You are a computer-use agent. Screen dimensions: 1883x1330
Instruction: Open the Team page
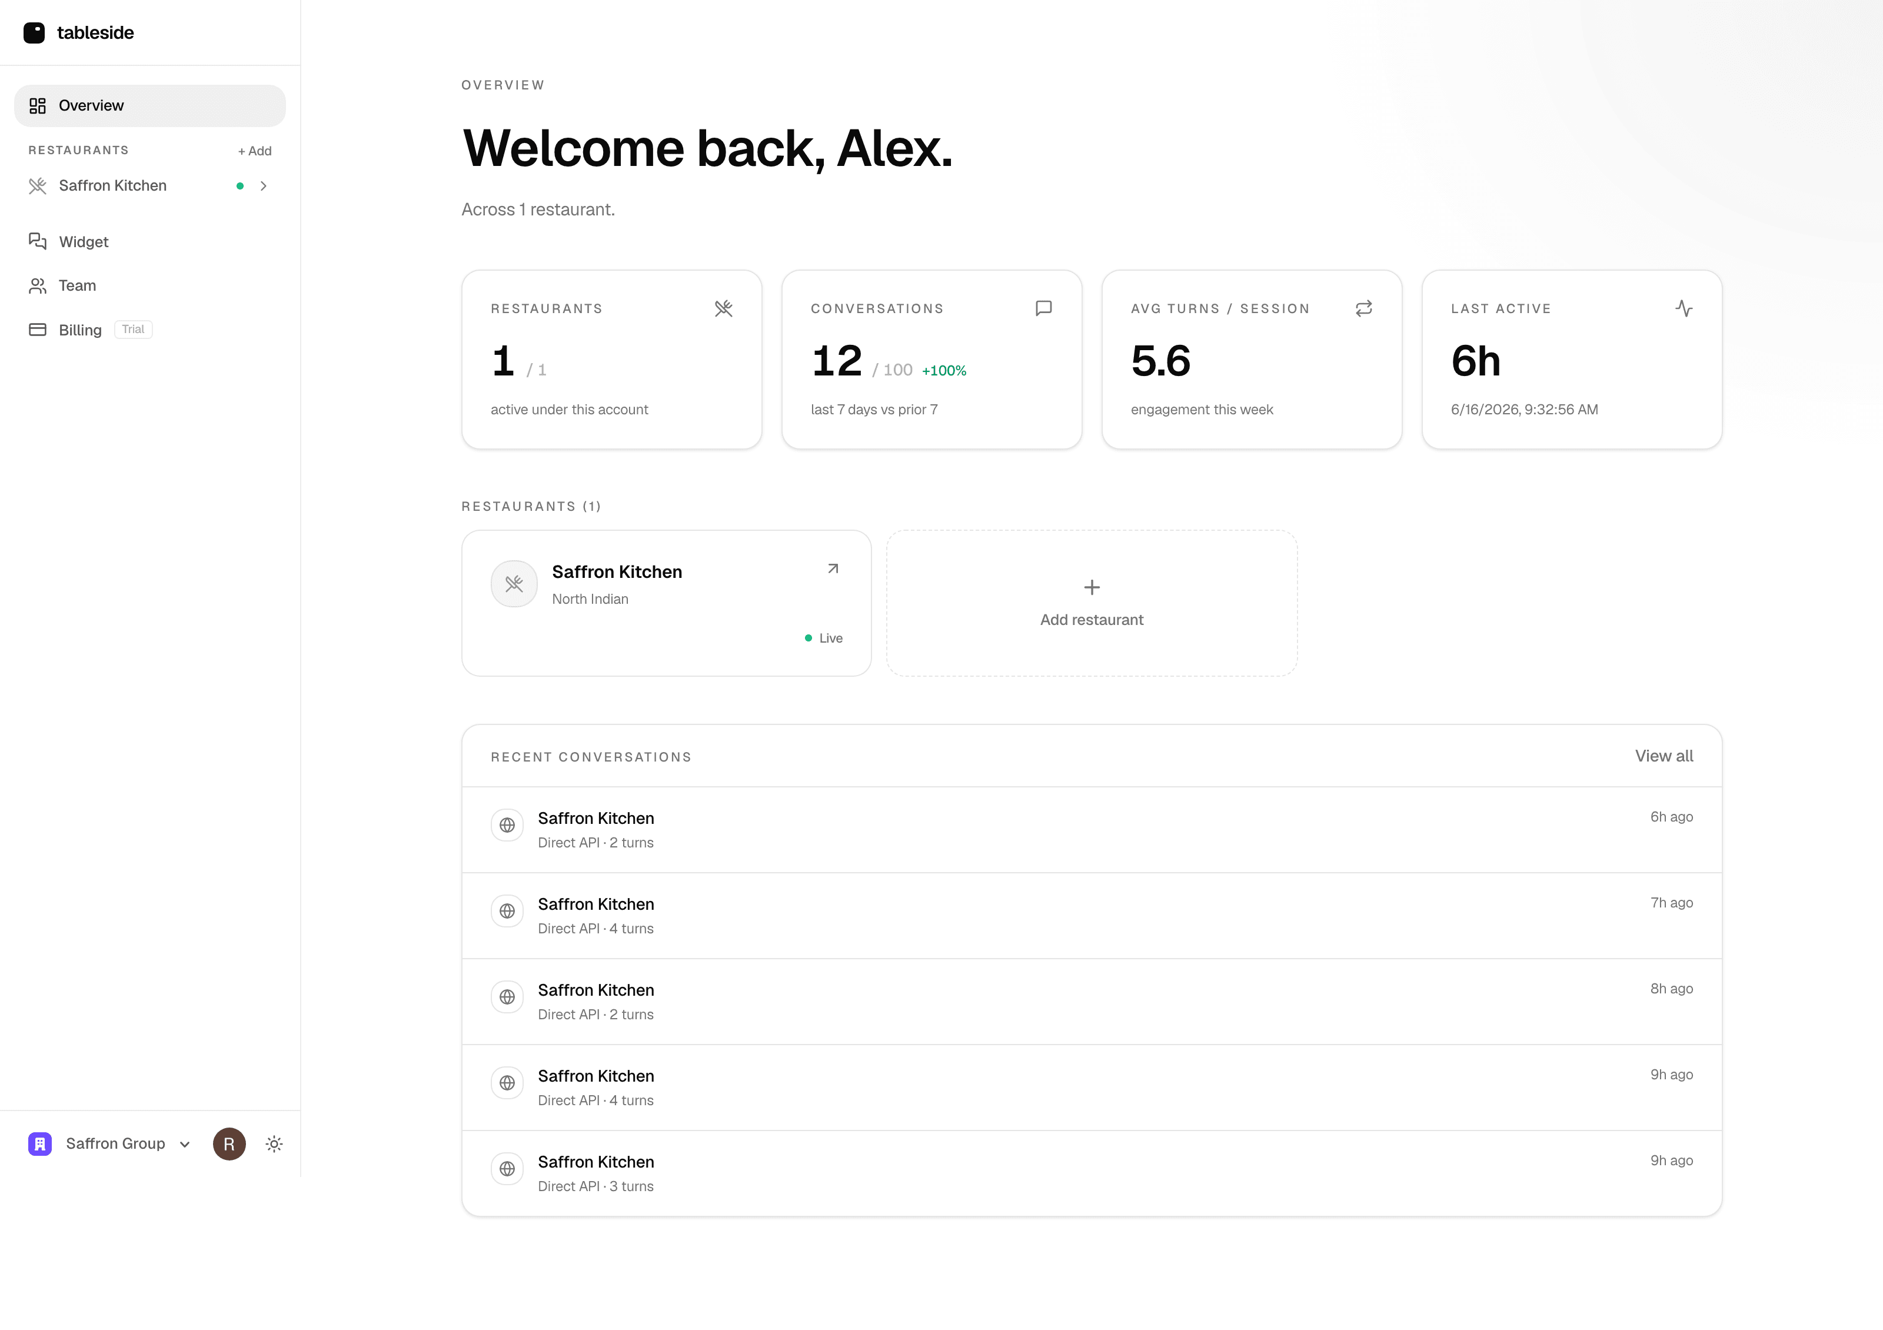tap(150, 285)
